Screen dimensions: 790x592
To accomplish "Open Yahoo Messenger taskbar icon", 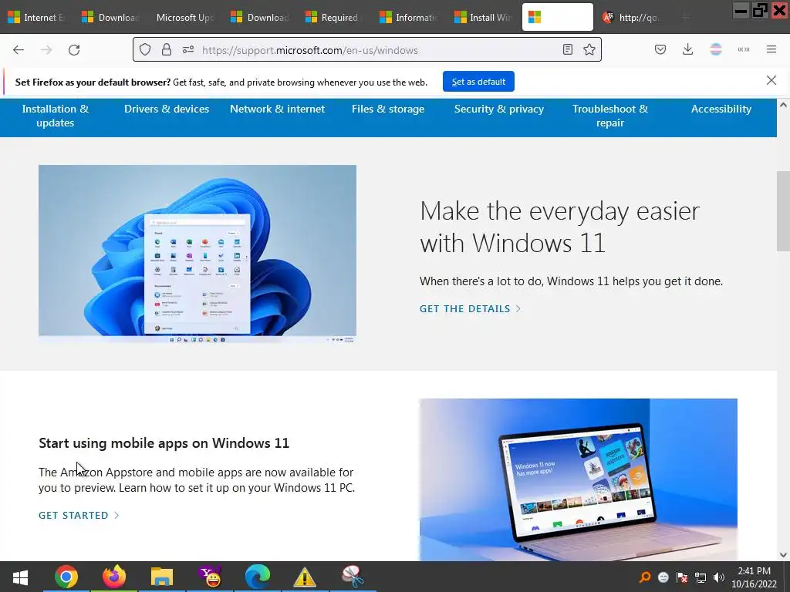I will point(210,577).
